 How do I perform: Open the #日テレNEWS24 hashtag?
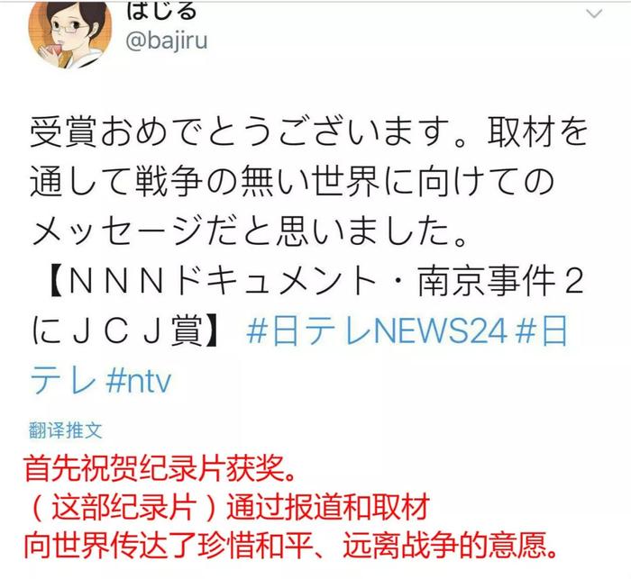tap(376, 331)
